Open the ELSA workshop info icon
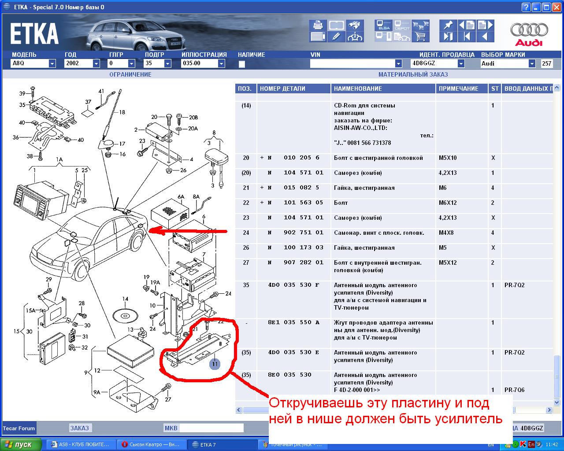 [383, 26]
